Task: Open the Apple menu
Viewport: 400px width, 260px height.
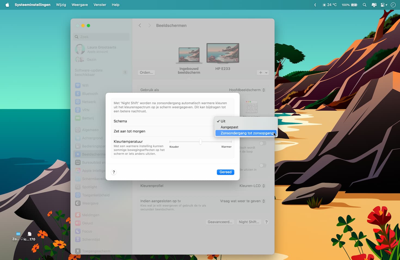Action: click(7, 5)
